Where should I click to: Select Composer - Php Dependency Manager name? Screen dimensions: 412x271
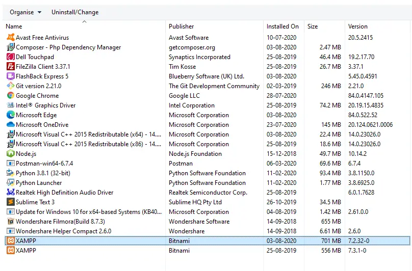pos(68,47)
